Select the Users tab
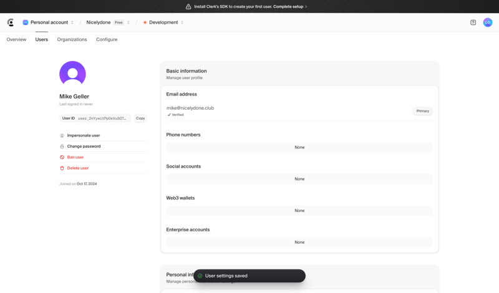Screen dimensions: 499x293 (x=42, y=39)
